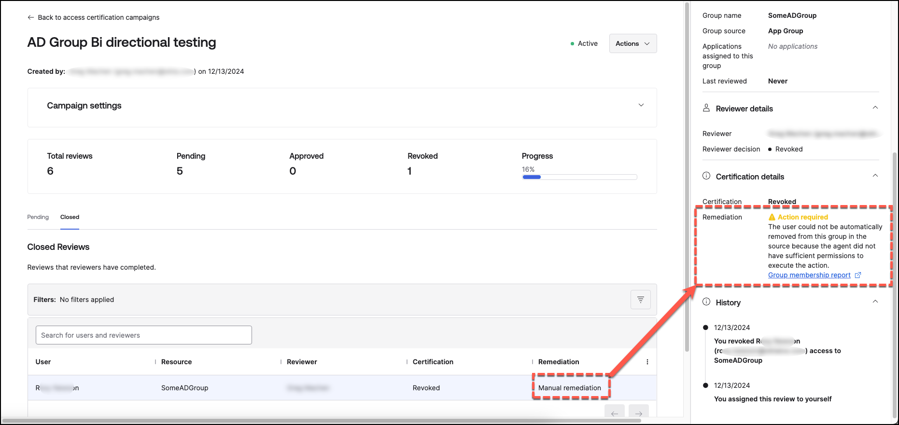The image size is (899, 425).
Task: Click the campaign progress bar
Action: [x=579, y=177]
